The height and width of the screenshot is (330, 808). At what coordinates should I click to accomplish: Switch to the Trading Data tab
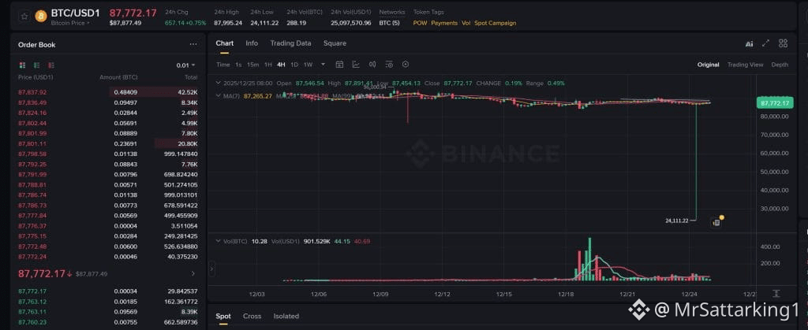tap(290, 43)
